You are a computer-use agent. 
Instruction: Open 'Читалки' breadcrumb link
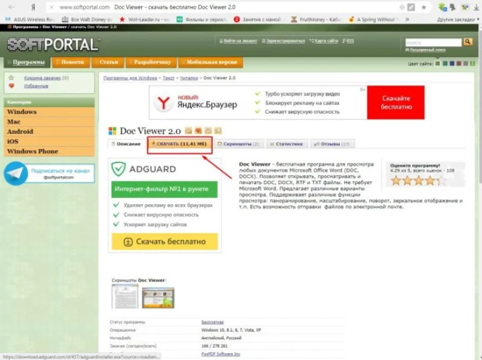coord(189,78)
